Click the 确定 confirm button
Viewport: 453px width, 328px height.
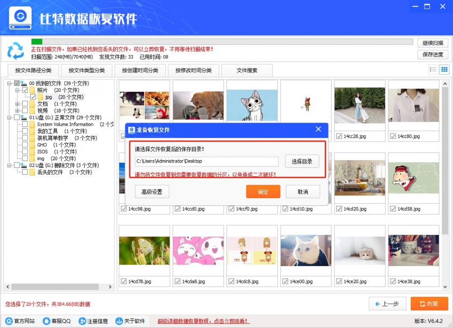263,191
